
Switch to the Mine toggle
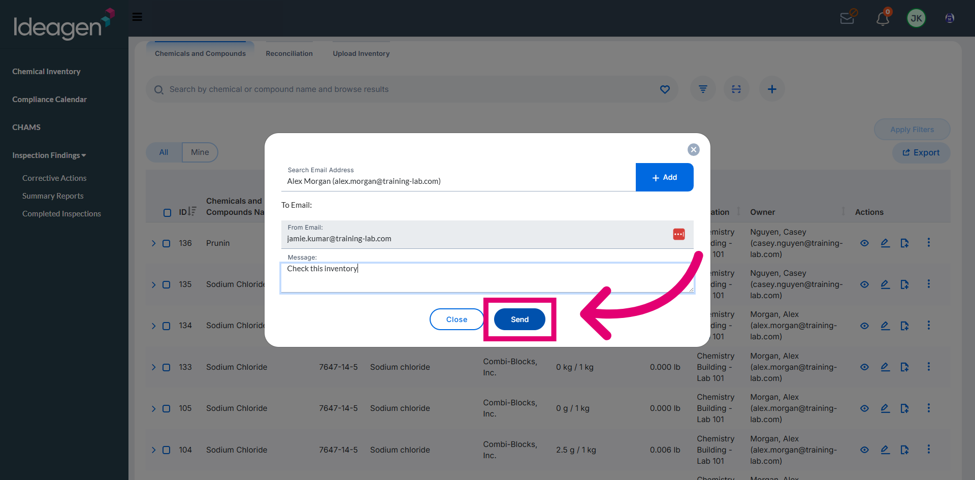(200, 152)
